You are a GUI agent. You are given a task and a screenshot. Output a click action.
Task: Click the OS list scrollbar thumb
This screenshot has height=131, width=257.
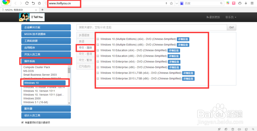(69, 70)
